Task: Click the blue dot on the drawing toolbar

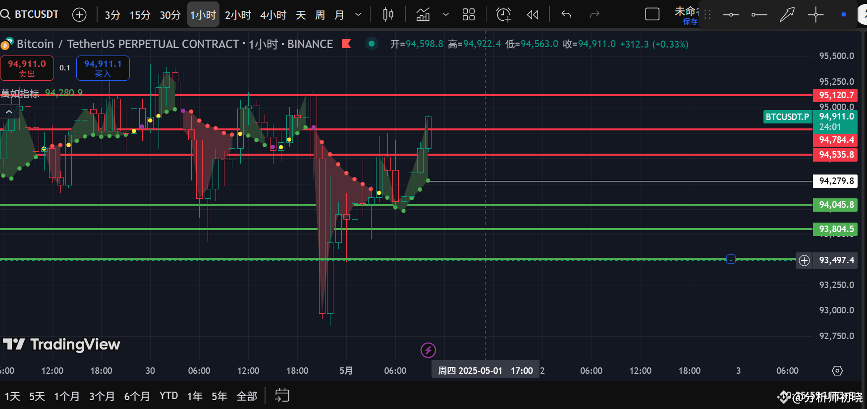Action: [844, 14]
